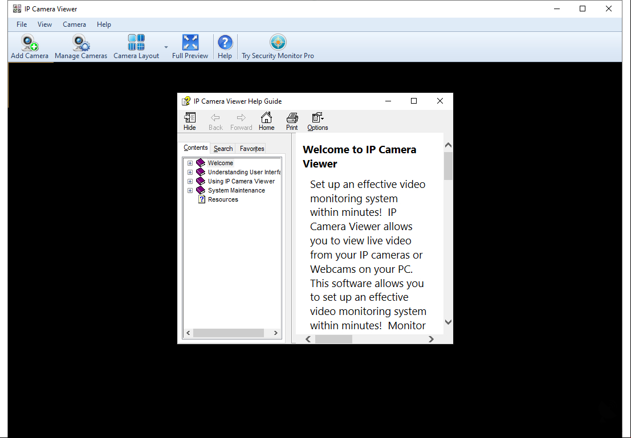The height and width of the screenshot is (438, 631).
Task: Minimize the IP Camera Viewer main window
Action: tap(557, 9)
